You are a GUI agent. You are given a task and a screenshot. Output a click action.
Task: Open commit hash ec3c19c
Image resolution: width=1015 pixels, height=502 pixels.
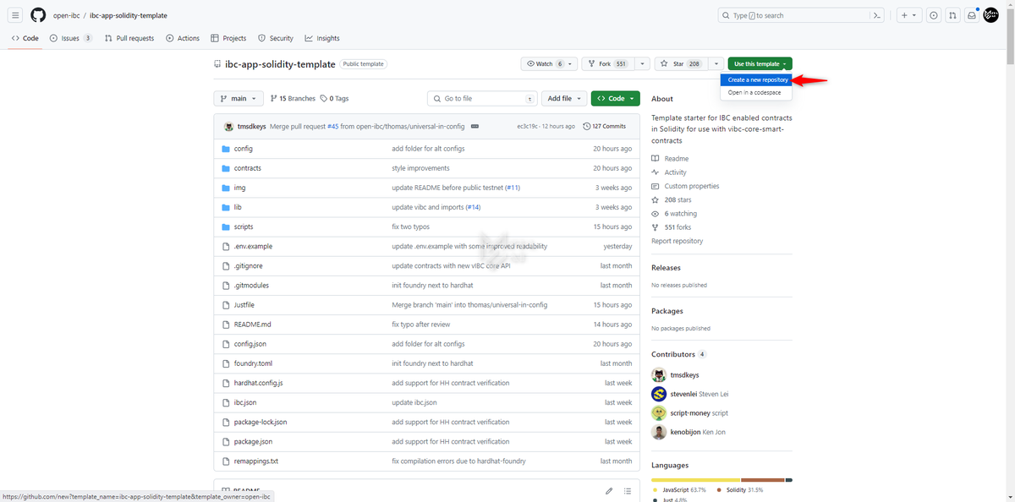527,126
